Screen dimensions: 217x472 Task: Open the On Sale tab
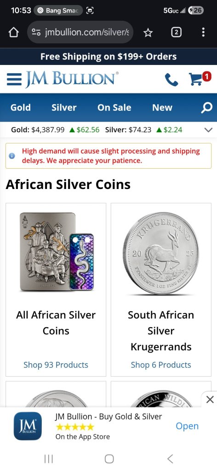point(114,107)
